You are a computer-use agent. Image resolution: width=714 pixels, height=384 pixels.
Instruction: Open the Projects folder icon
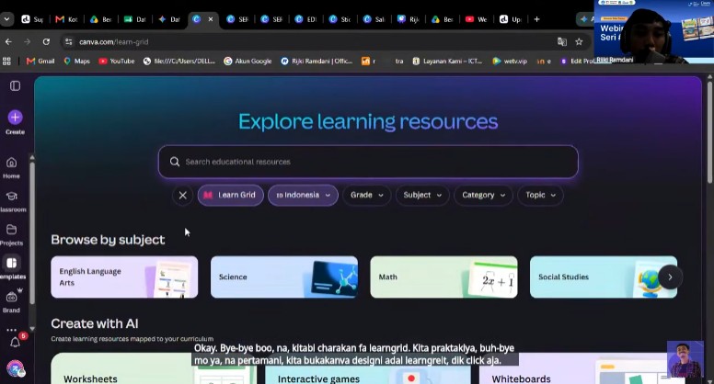[x=11, y=230]
